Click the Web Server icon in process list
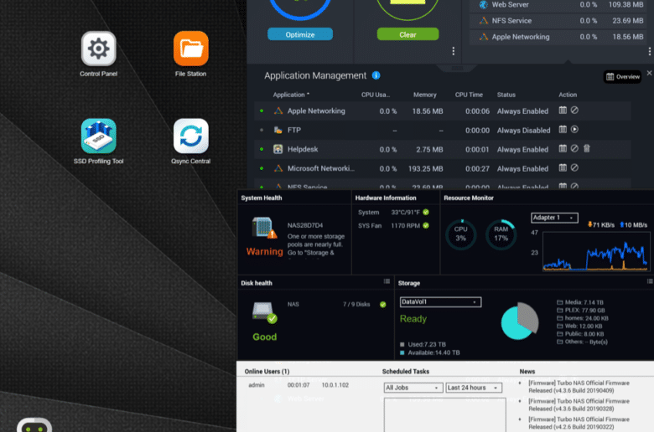 click(484, 4)
